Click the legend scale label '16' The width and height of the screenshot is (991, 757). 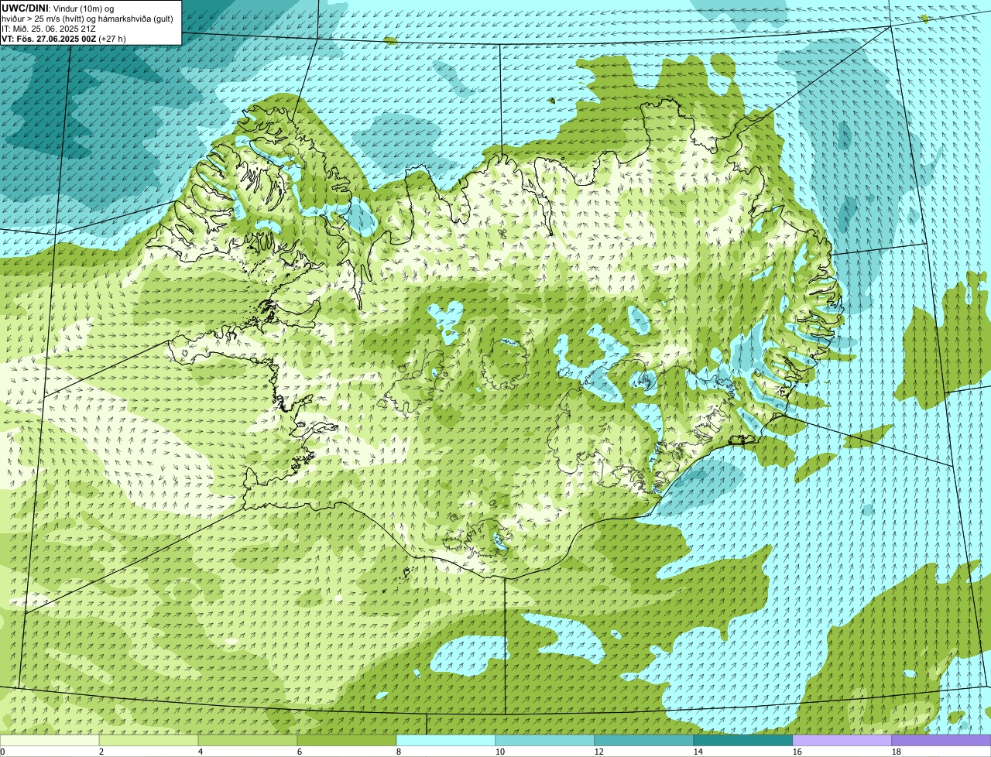coord(797,752)
